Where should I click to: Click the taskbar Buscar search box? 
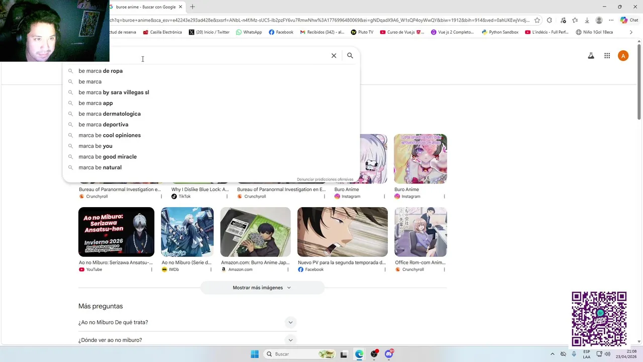[x=300, y=354]
